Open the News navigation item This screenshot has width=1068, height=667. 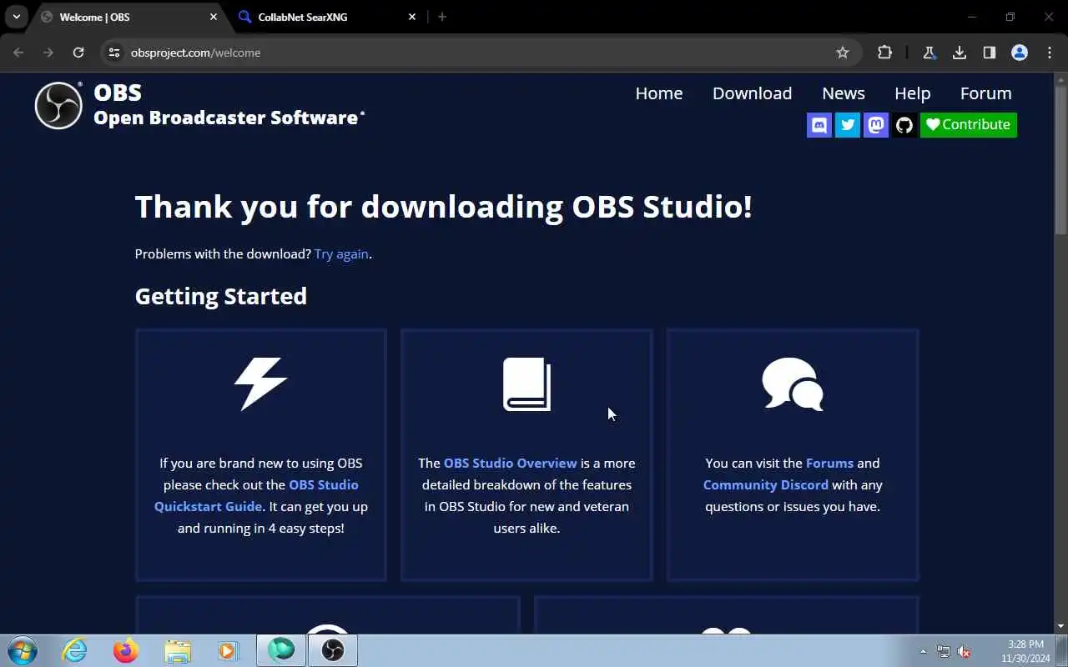844,93
